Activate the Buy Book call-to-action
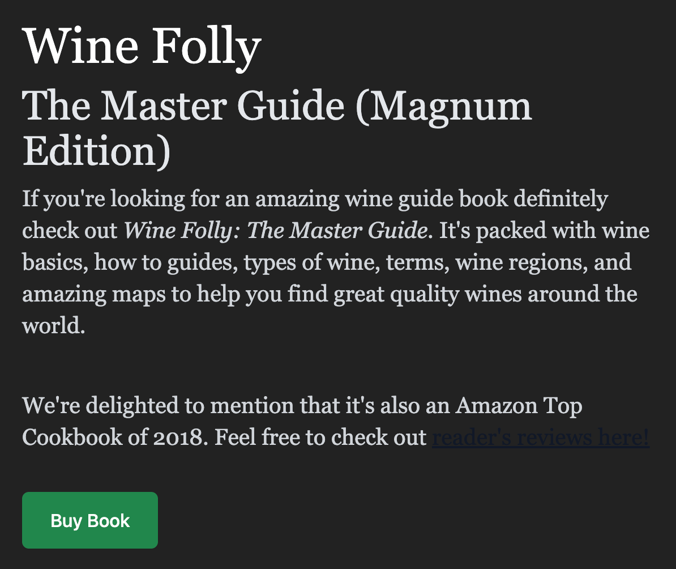This screenshot has height=569, width=676. click(89, 520)
